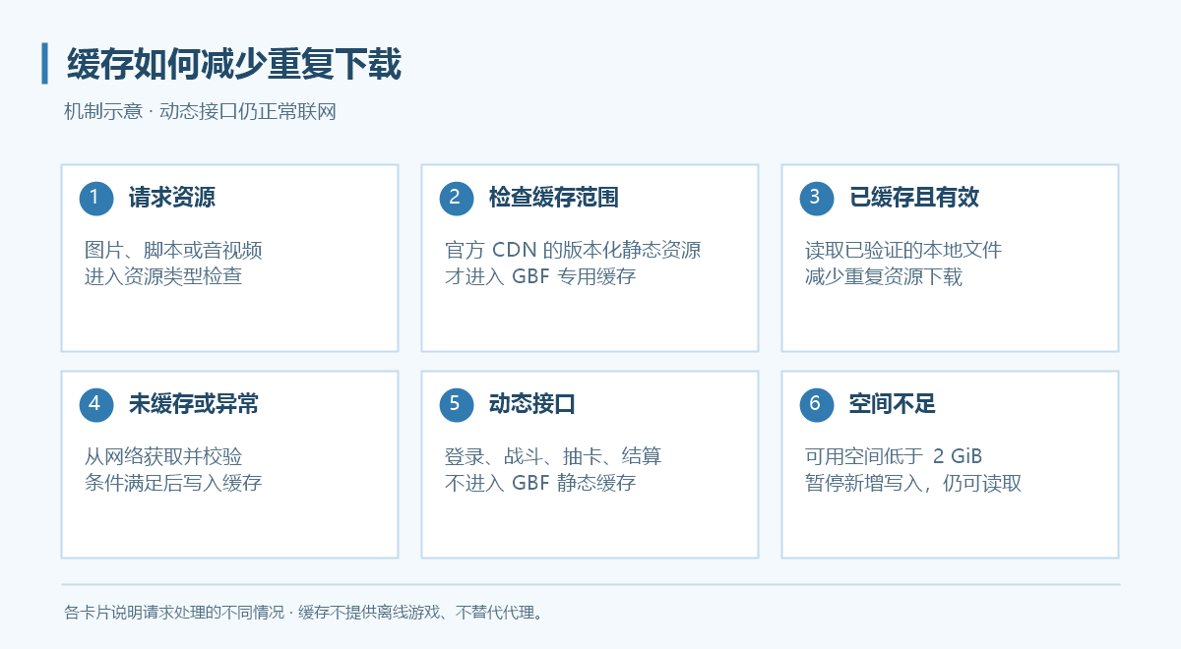Click the line 官方 CDN 的版本化静态资源
1181x649 pixels.
tap(573, 250)
